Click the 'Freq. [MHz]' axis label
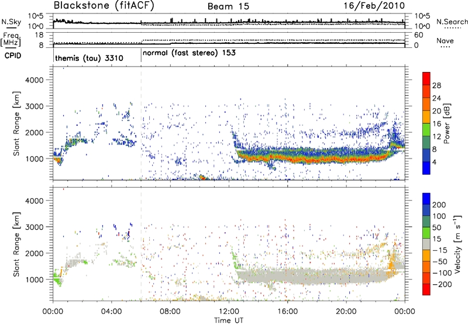Image resolution: width=468 pixels, height=324 pixels. [x=11, y=39]
